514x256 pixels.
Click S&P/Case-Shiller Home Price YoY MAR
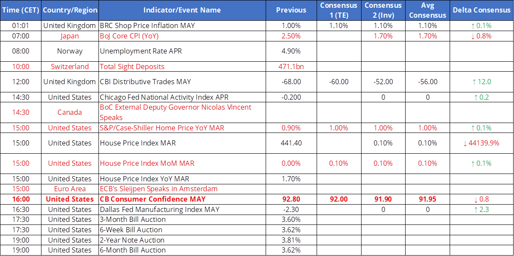click(x=182, y=128)
